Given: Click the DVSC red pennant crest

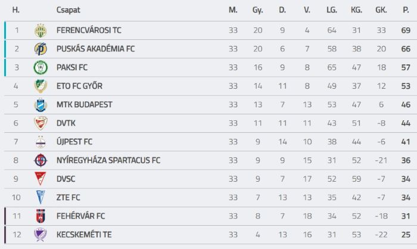Looking at the screenshot, I should click(x=41, y=179).
